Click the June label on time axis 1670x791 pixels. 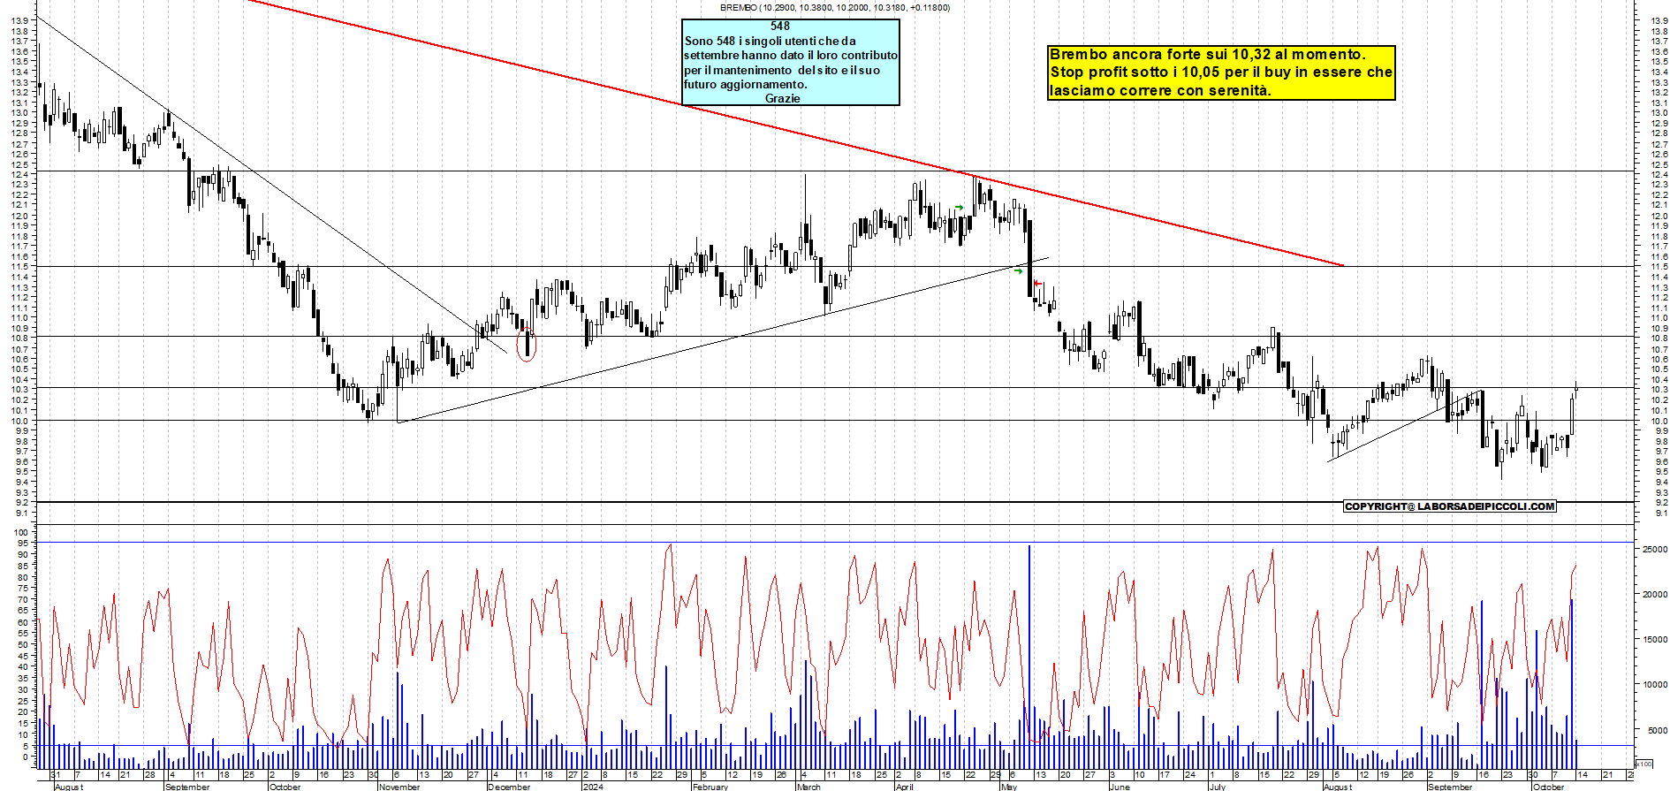[x=1119, y=787]
